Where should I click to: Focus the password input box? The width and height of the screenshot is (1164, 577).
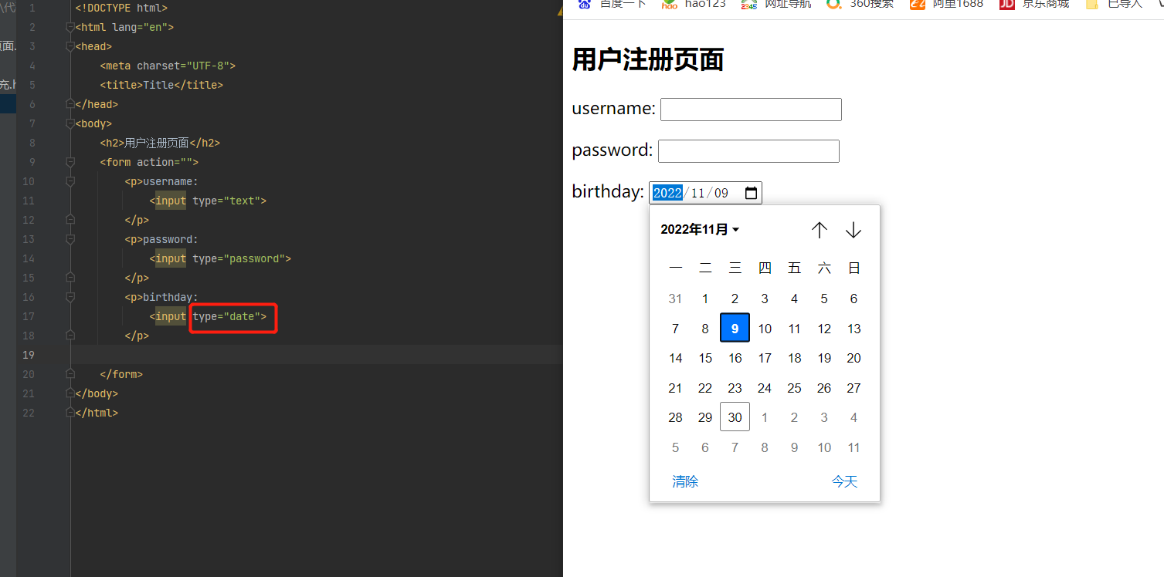748,151
